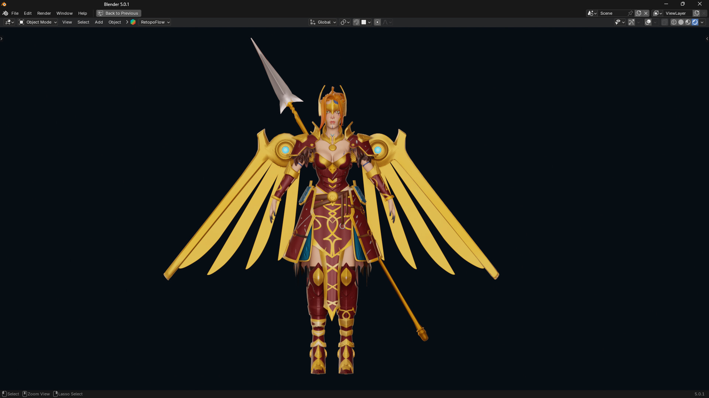Screen dimensions: 709x398
Task: Open the Add menu in viewport header
Action: [99, 22]
